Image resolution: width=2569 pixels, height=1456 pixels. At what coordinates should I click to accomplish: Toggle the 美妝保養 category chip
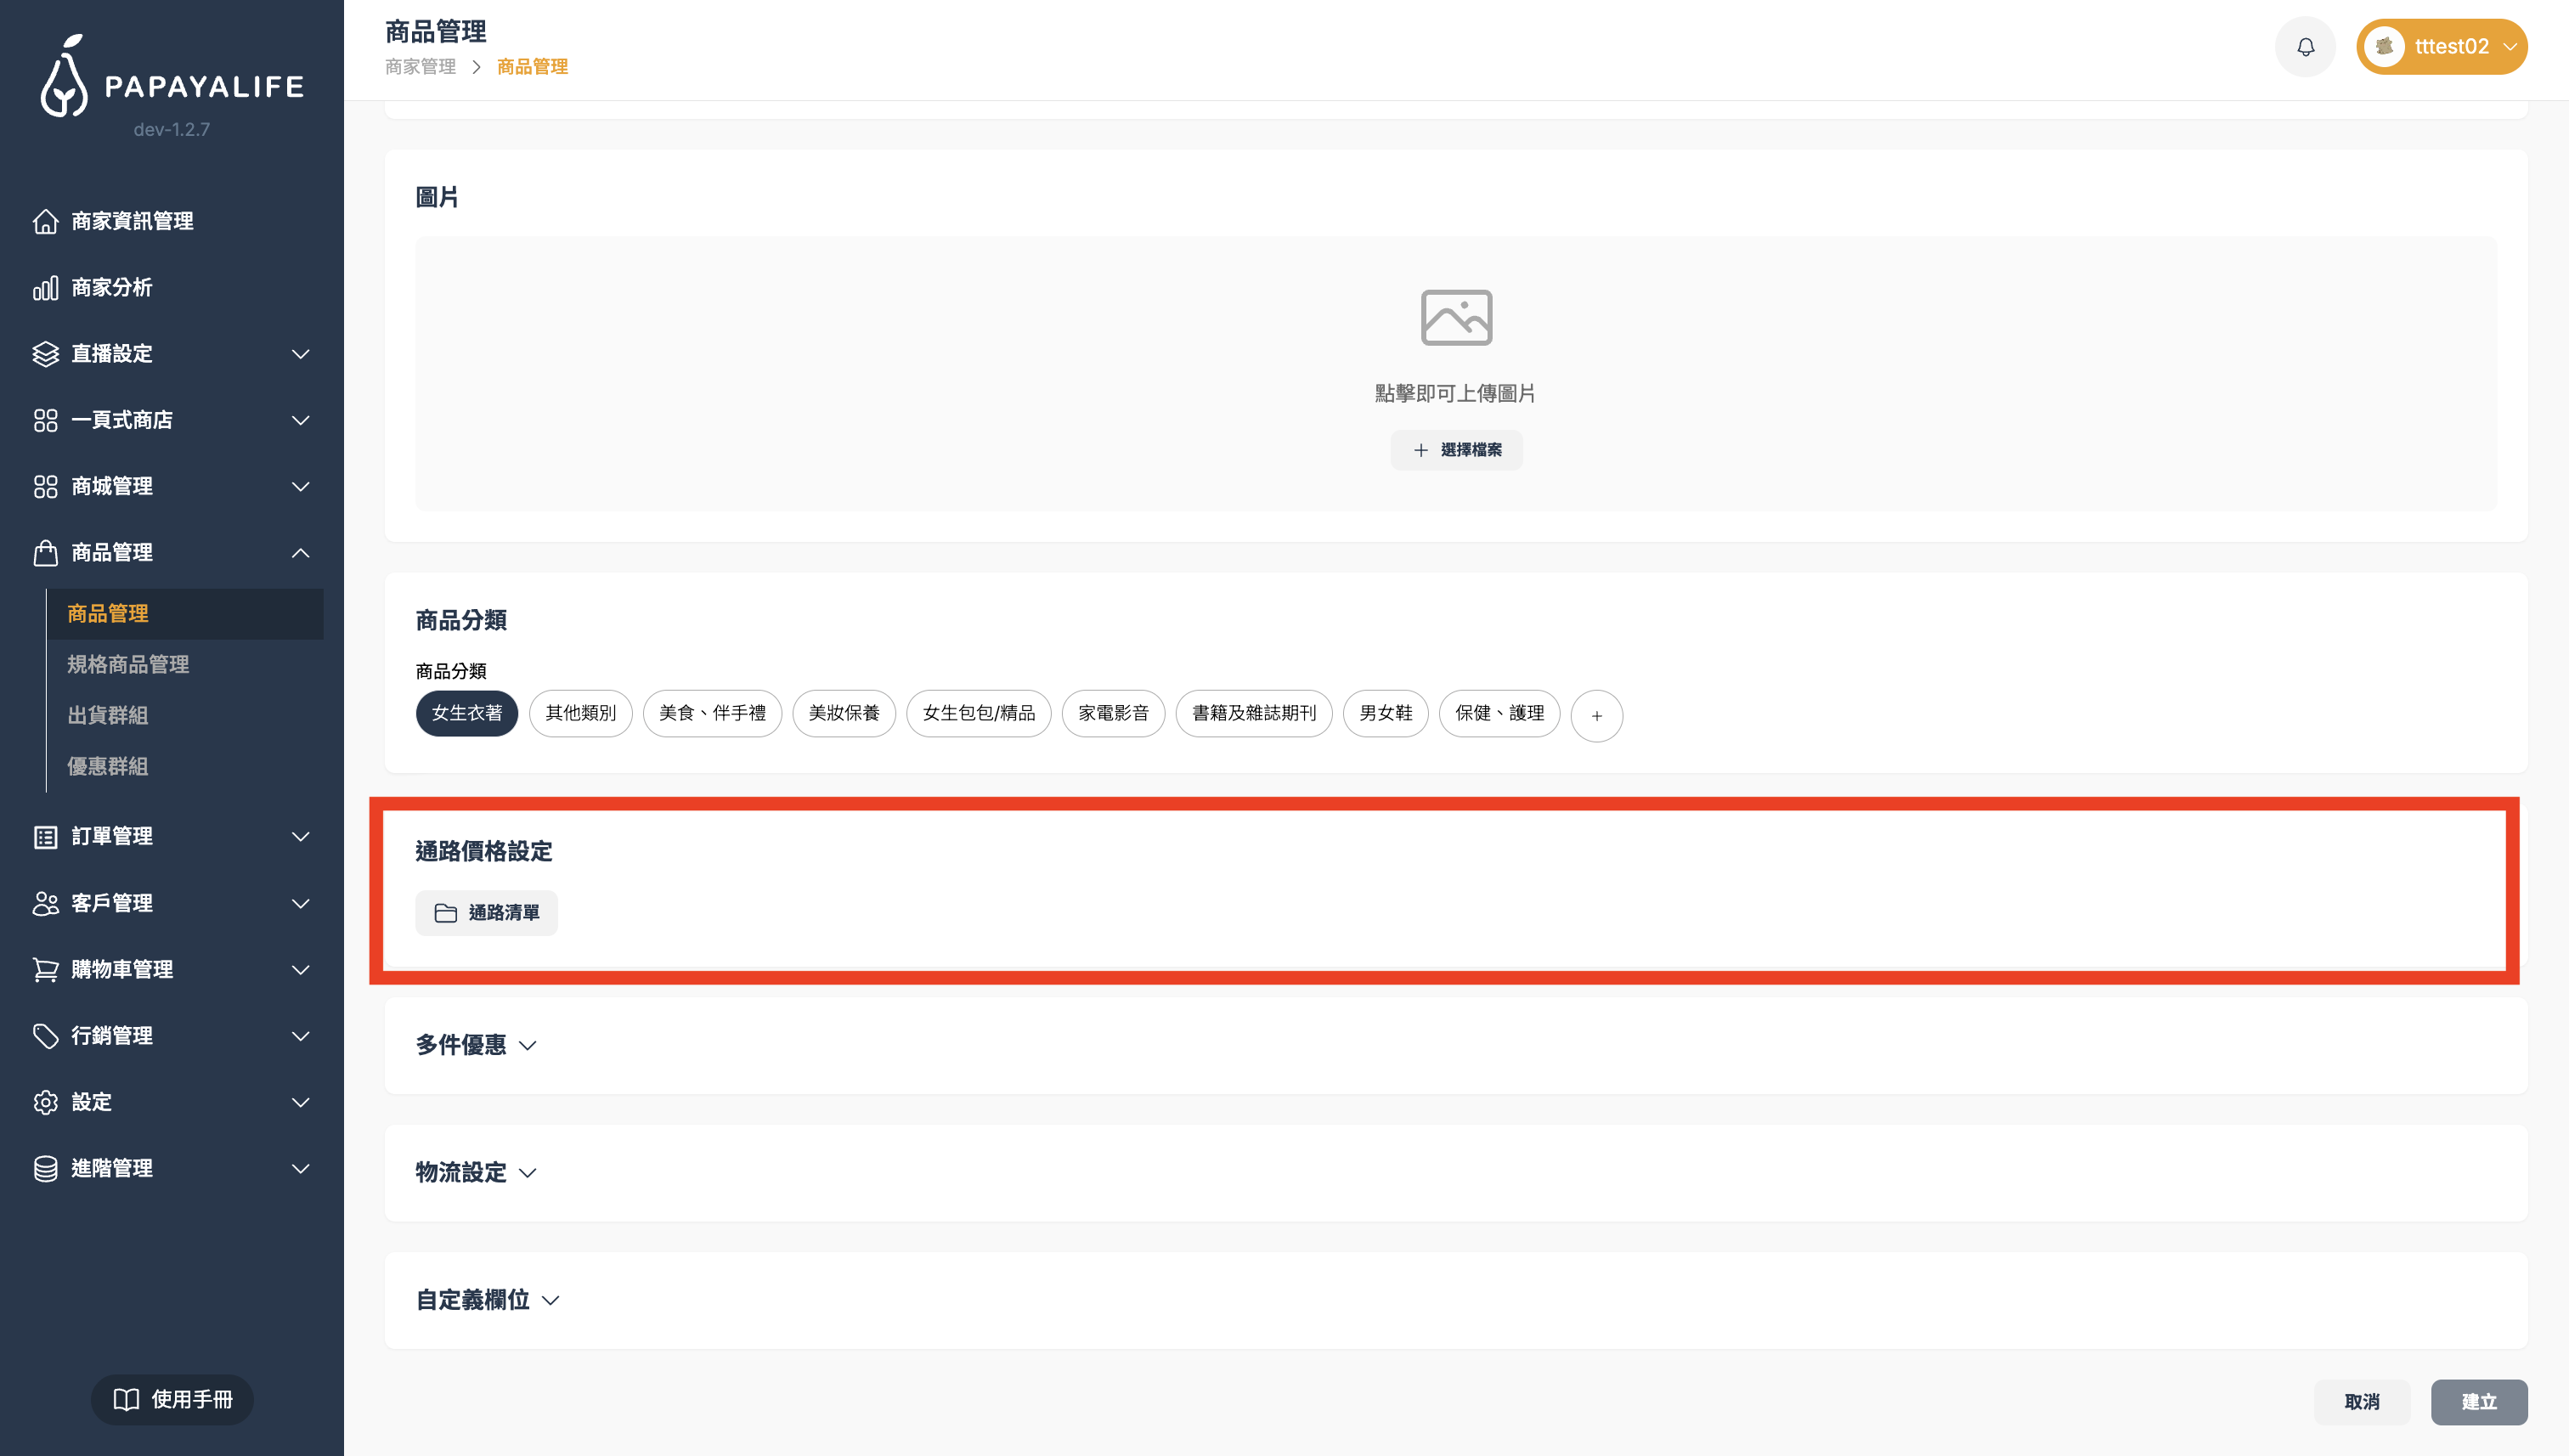pyautogui.click(x=843, y=713)
